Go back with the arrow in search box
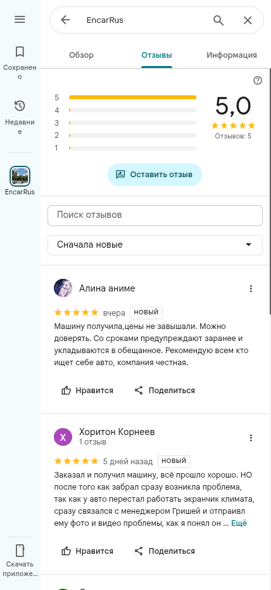Screen dimensions: 271x590 tap(65, 20)
